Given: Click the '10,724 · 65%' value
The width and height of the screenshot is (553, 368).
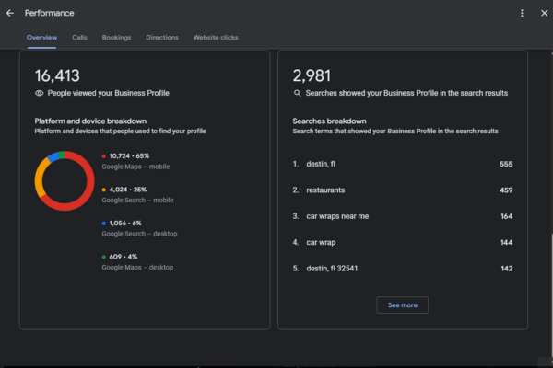Looking at the screenshot, I should click(x=129, y=156).
